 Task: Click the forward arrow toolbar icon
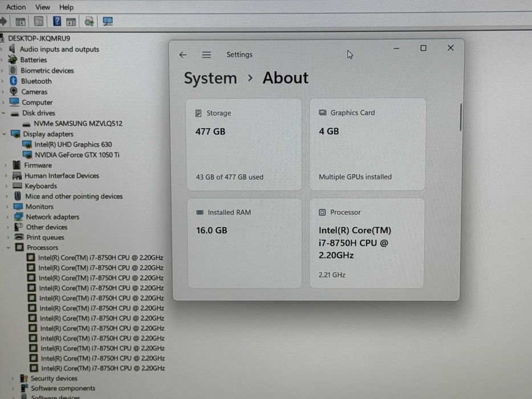(x=3, y=22)
